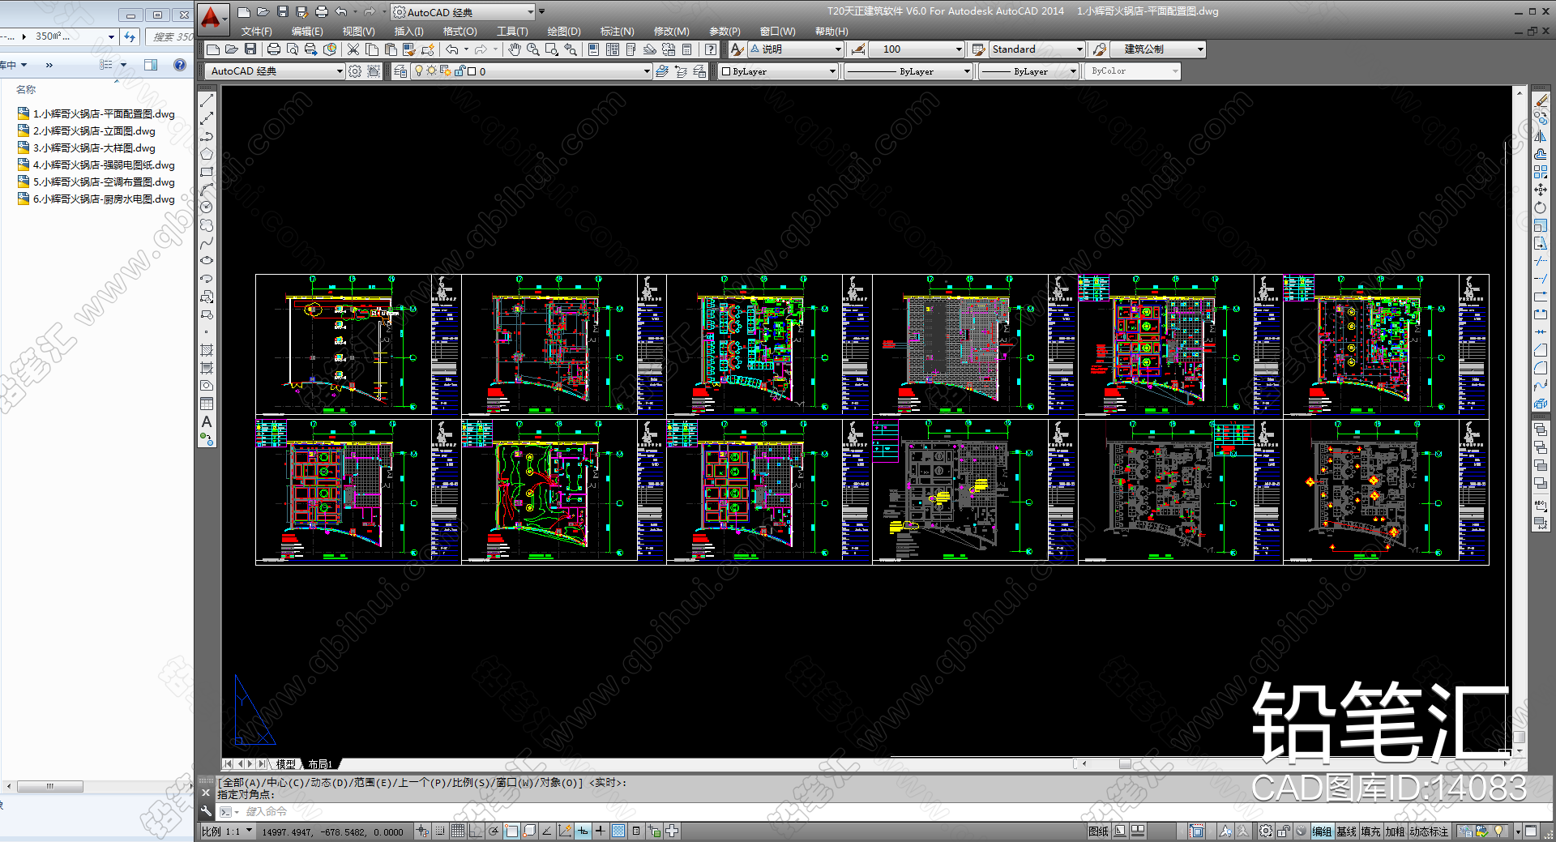
Task: Click 动态标注 button in status bar
Action: click(x=1429, y=831)
